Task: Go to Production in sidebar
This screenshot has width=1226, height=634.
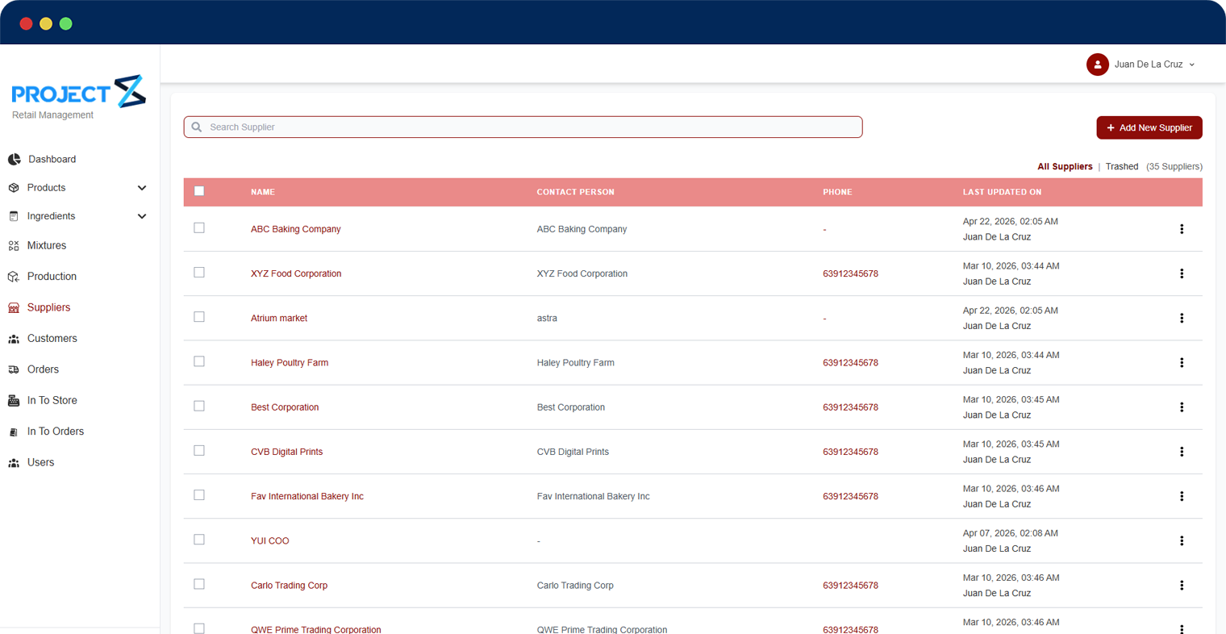Action: pos(52,277)
